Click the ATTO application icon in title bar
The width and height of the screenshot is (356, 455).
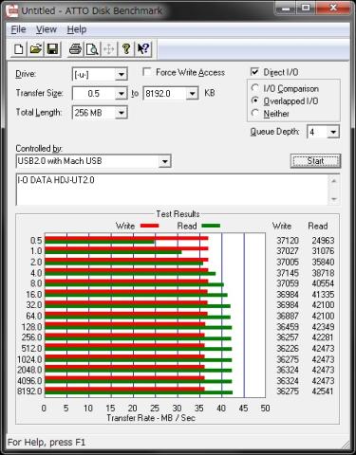pyautogui.click(x=12, y=10)
